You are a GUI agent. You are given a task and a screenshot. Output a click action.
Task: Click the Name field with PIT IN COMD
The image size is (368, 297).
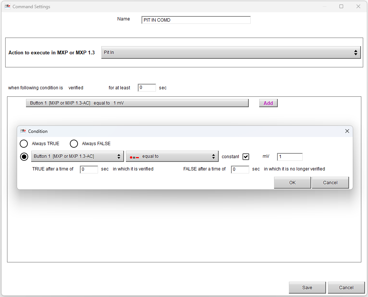click(196, 20)
